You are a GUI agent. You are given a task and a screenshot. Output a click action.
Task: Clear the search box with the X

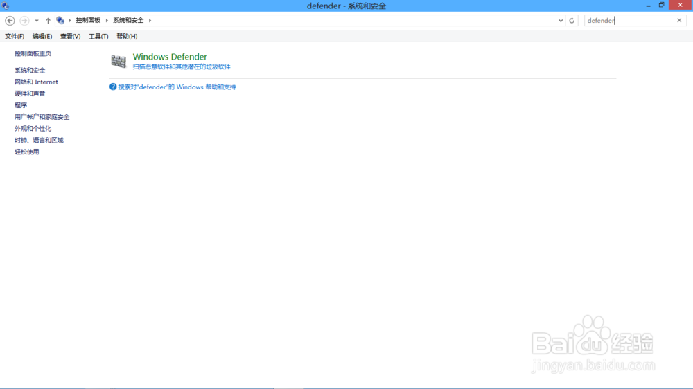(x=679, y=20)
